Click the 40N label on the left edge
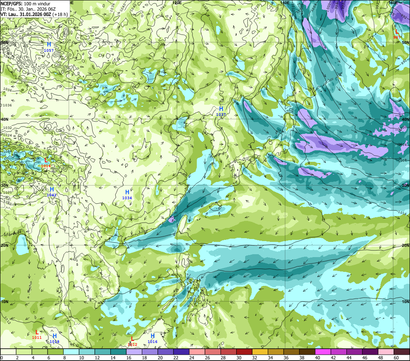The width and height of the screenshot is (410, 361). pyautogui.click(x=5, y=119)
